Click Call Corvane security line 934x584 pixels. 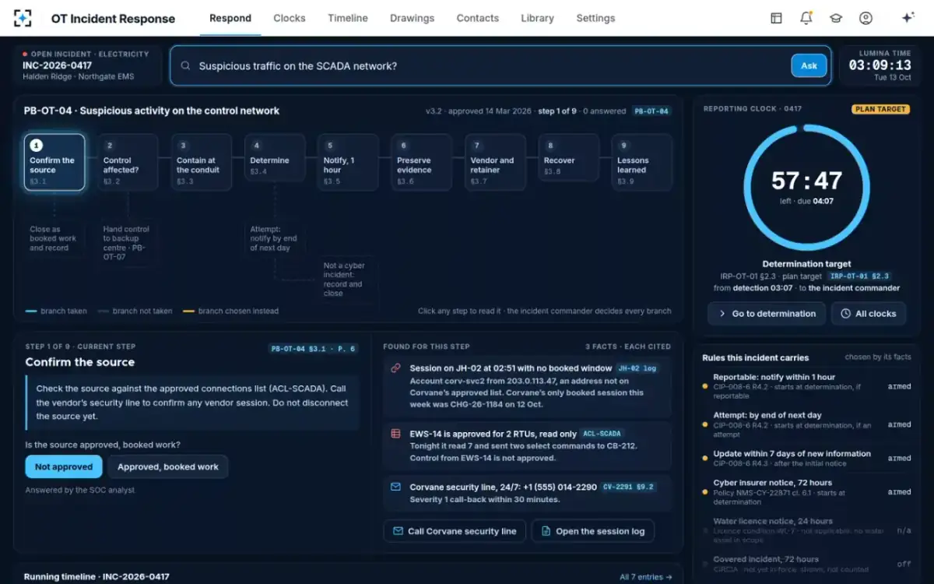455,531
